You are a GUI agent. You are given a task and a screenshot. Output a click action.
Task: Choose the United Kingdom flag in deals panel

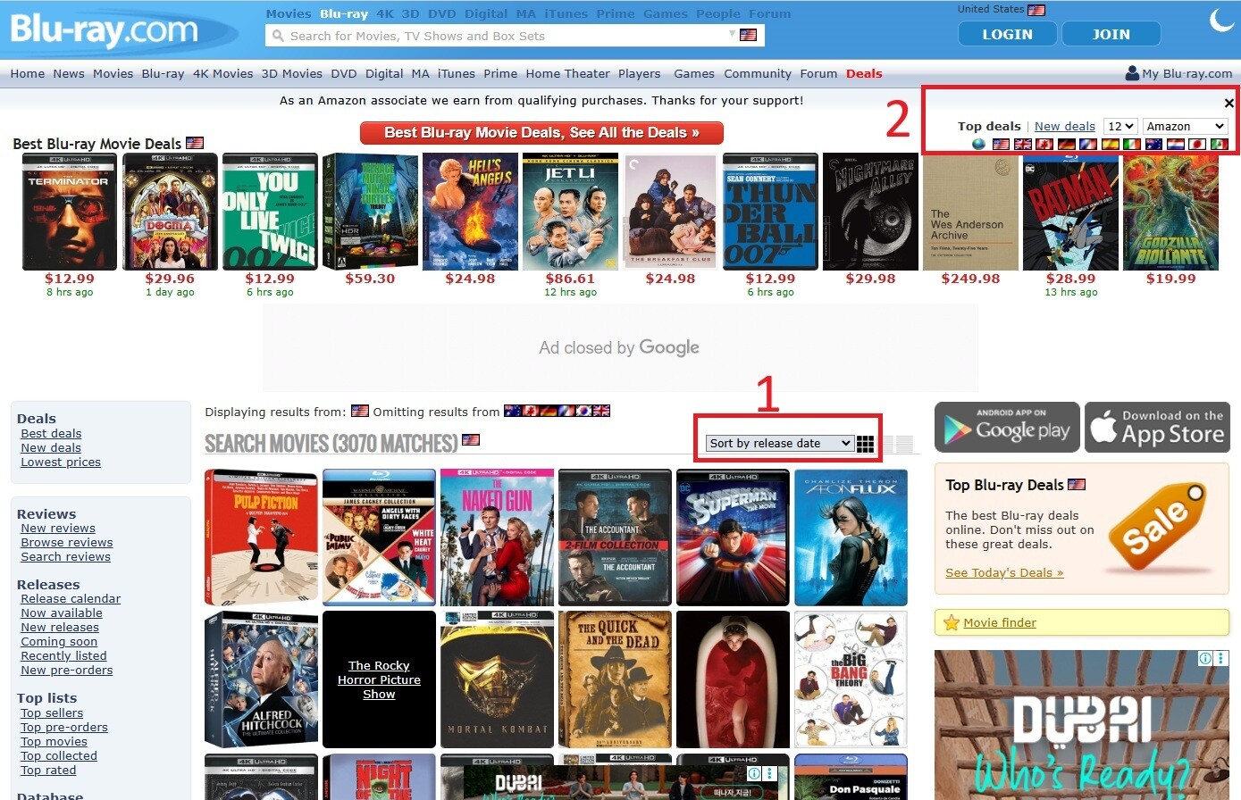tap(1023, 144)
